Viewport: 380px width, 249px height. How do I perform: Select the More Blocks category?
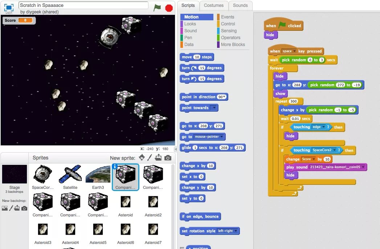click(x=232, y=45)
